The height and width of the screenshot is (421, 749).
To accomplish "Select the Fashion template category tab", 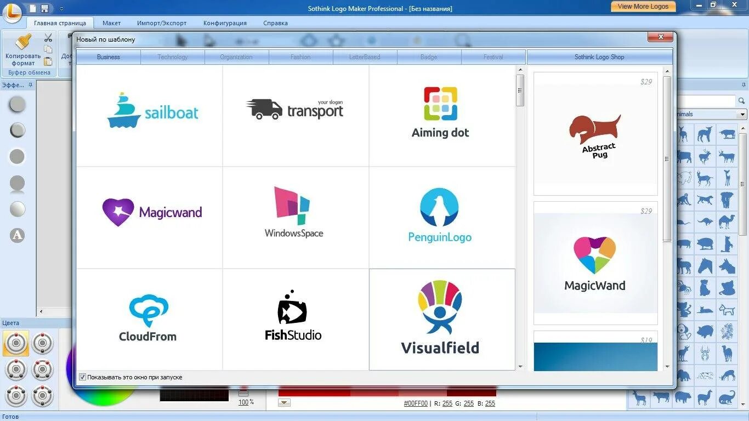I will (300, 57).
